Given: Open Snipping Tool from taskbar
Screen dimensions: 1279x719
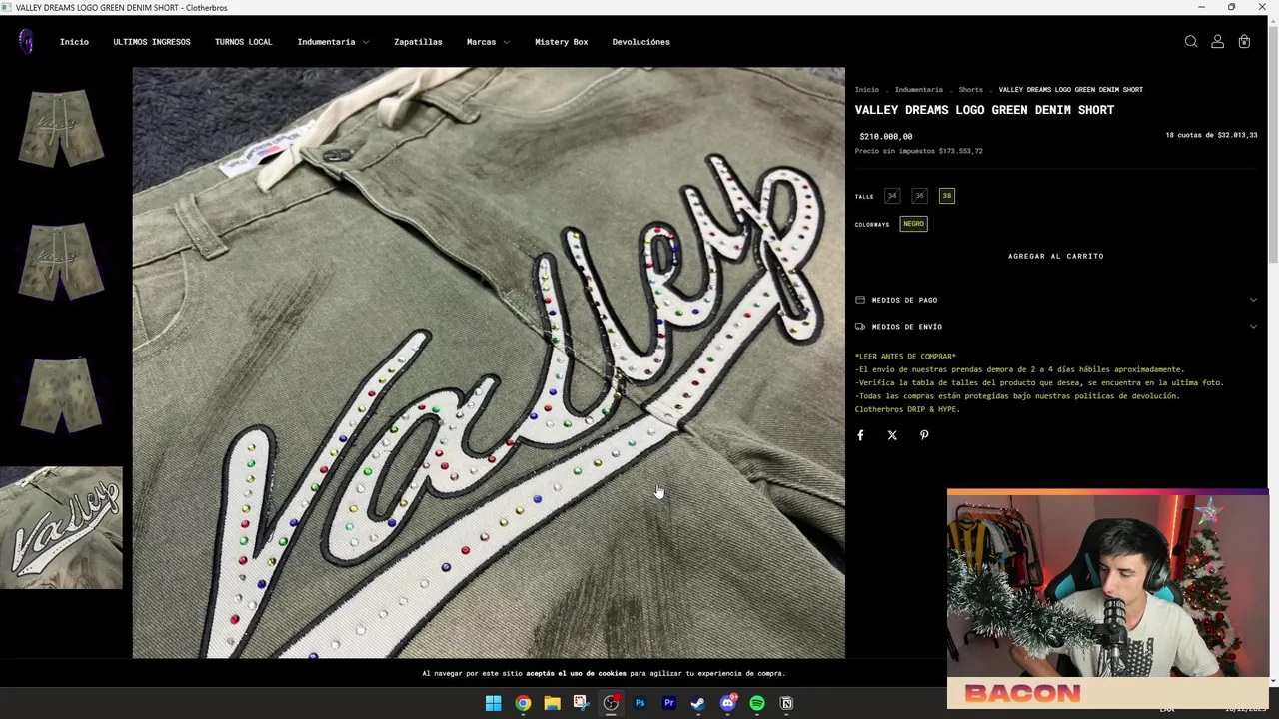Looking at the screenshot, I should point(581,703).
